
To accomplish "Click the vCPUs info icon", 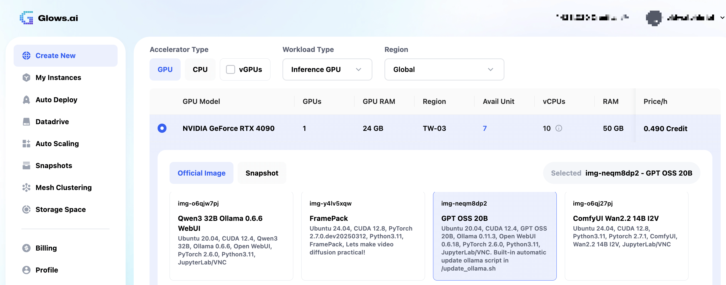I will click(559, 128).
